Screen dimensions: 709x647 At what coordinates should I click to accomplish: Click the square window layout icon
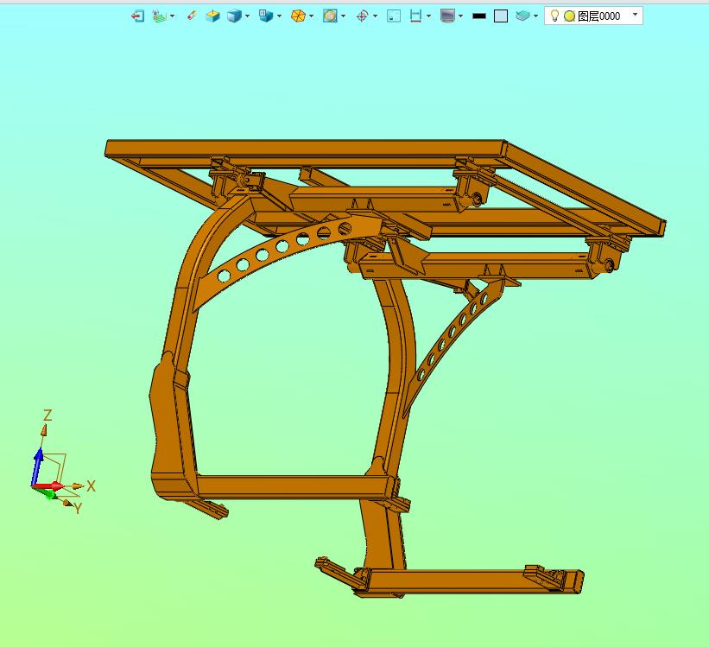coord(394,16)
